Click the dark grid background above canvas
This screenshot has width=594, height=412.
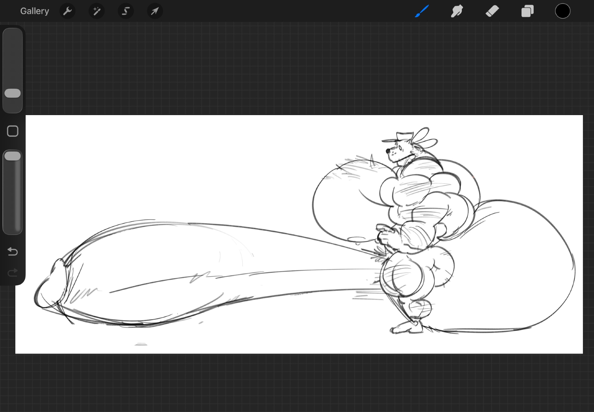(x=297, y=68)
